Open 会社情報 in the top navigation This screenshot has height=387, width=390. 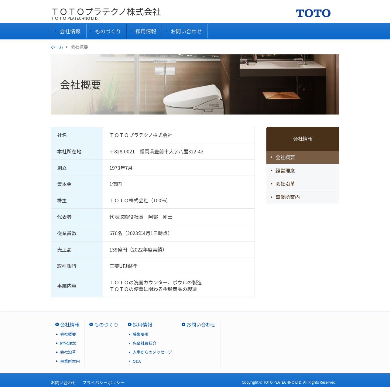[x=69, y=31]
